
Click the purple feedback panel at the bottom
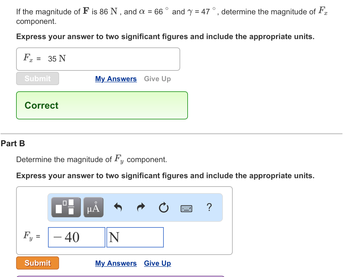(119, 276)
